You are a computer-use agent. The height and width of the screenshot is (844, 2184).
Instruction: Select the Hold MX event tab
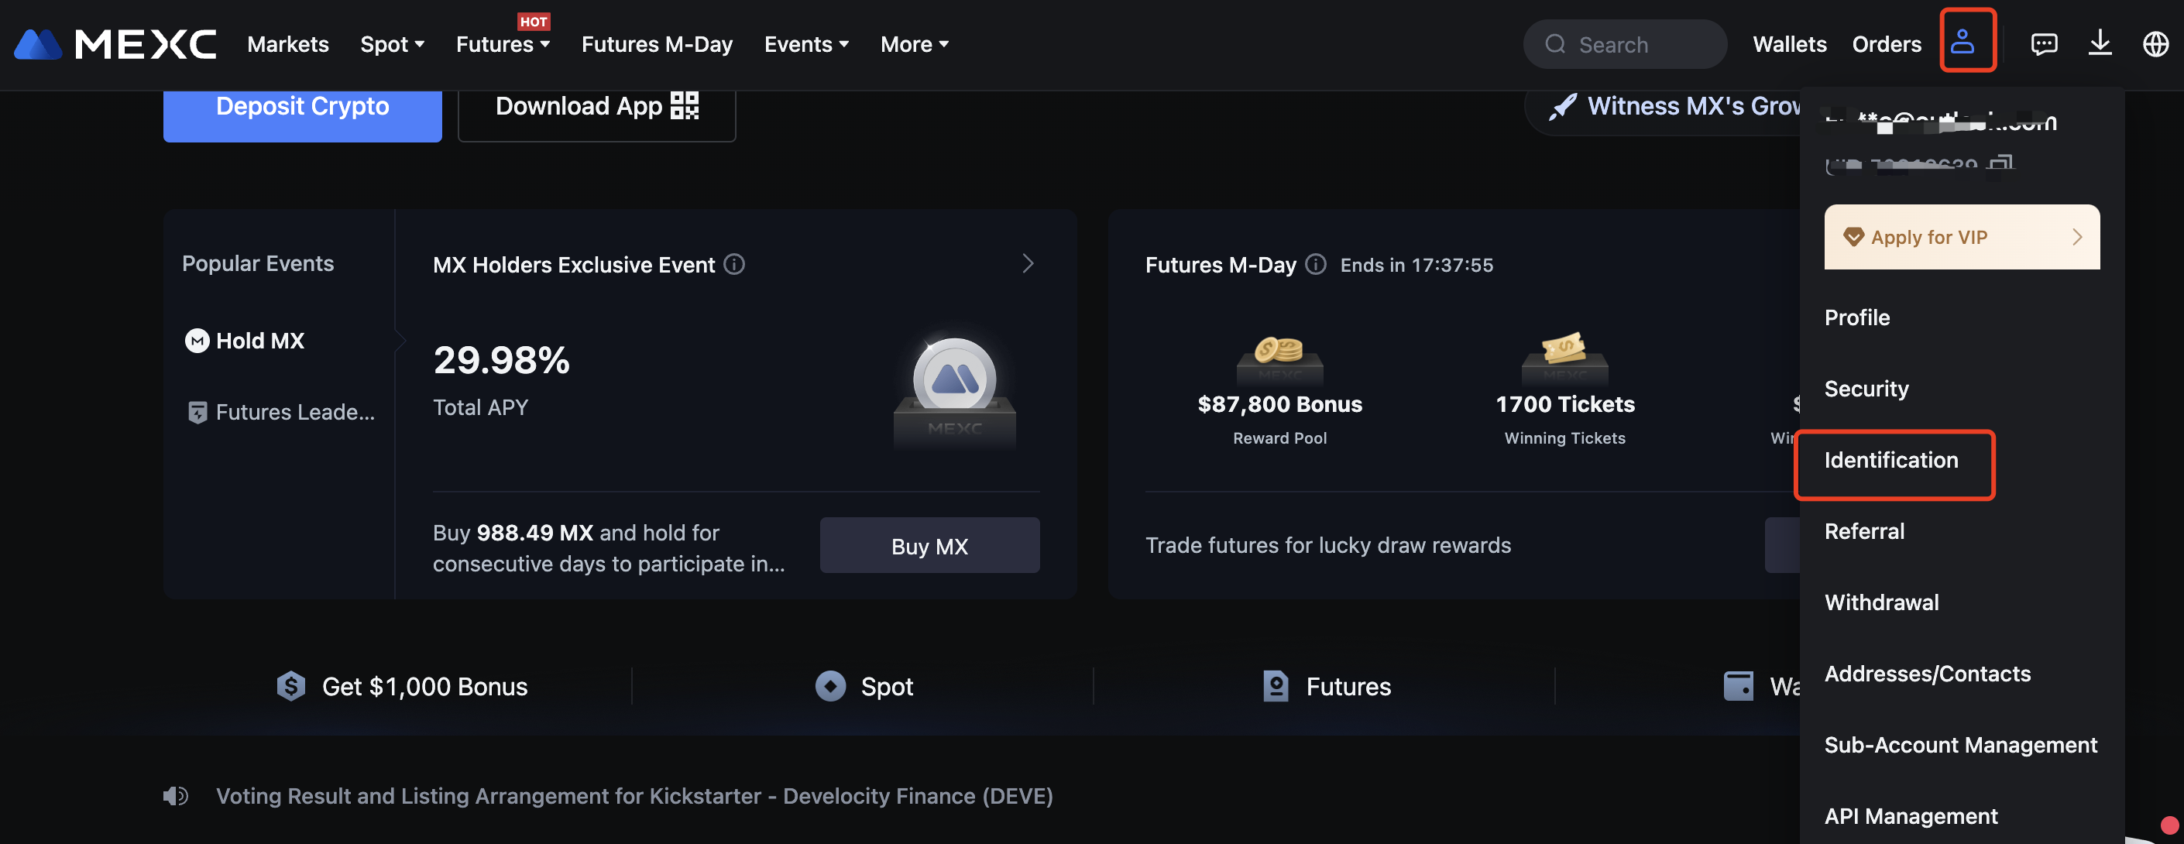pyautogui.click(x=245, y=341)
